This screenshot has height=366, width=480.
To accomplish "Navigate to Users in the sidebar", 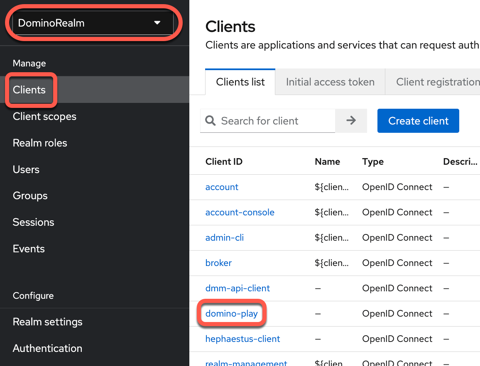I will pyautogui.click(x=26, y=170).
